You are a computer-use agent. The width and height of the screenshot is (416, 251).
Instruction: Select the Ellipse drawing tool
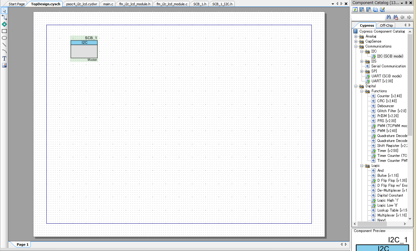click(4, 38)
